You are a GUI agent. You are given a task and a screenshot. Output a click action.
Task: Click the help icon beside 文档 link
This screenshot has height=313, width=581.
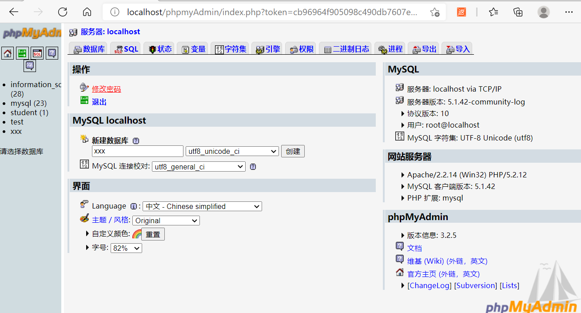[400, 246]
